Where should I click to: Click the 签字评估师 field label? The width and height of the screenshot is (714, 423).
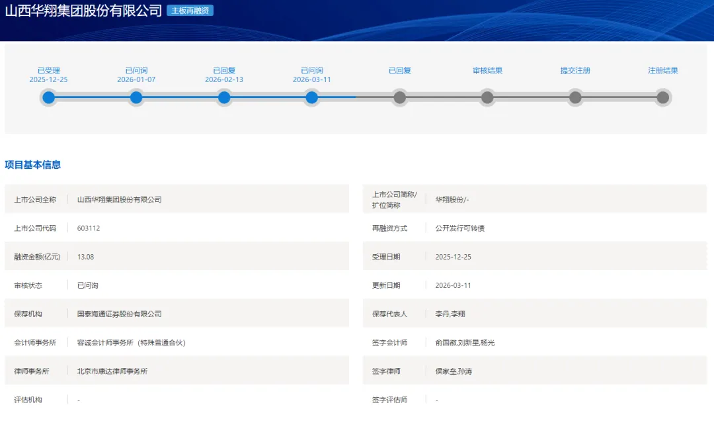click(389, 400)
